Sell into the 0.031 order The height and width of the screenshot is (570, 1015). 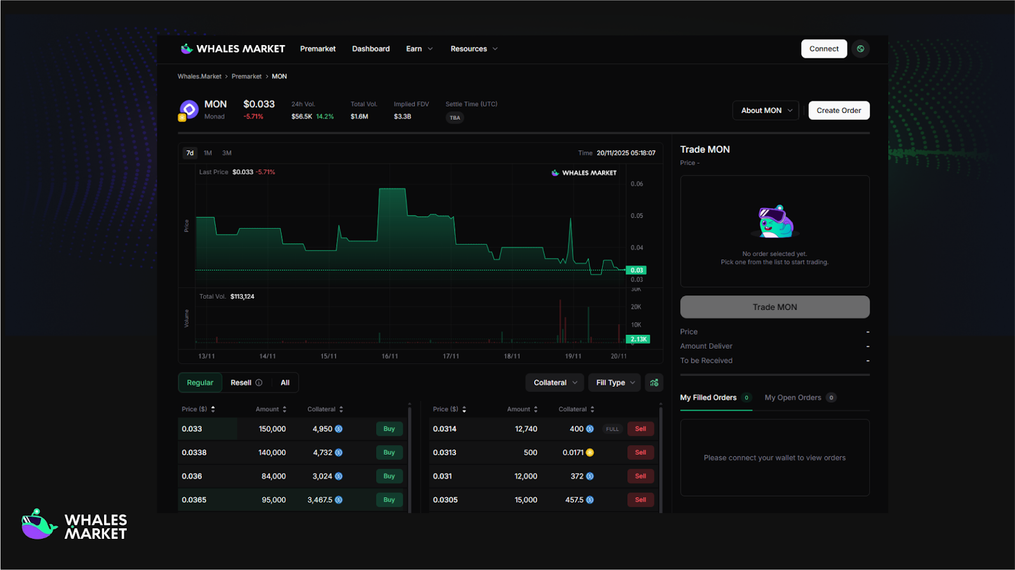641,476
